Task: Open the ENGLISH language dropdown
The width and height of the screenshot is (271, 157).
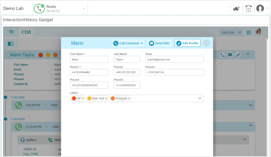Action: (x=231, y=32)
